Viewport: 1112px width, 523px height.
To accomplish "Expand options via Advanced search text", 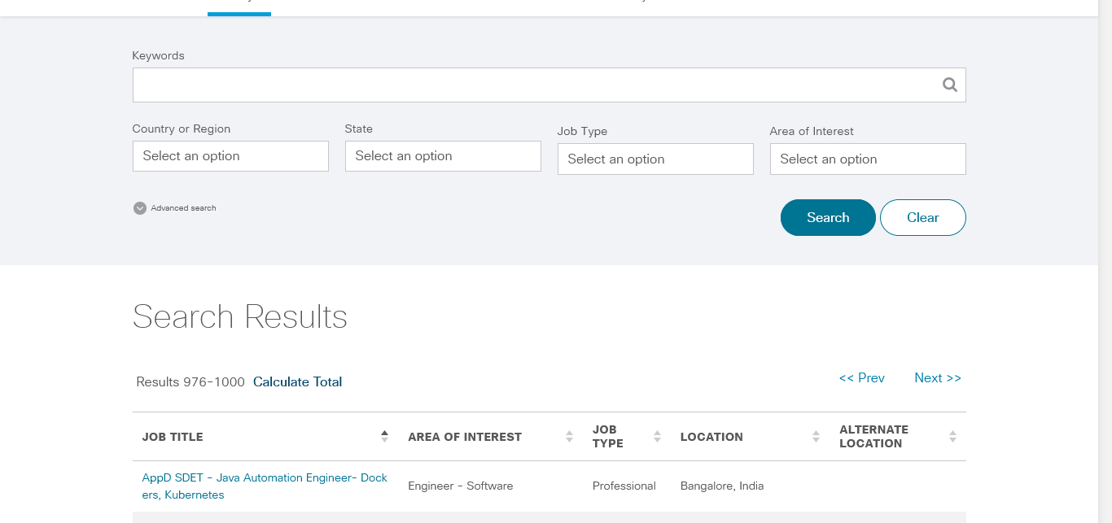I will [183, 208].
